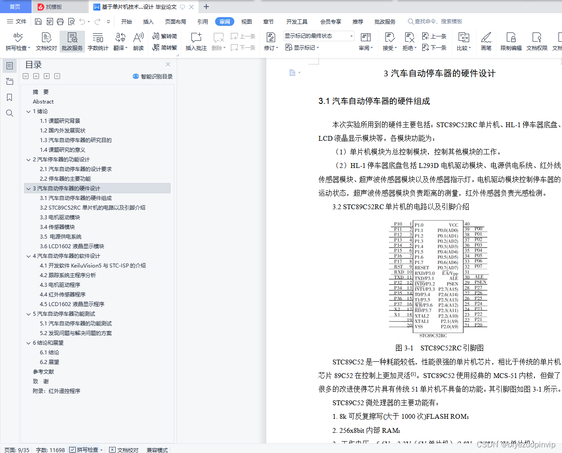The width and height of the screenshot is (562, 453).
Task: Go to '摘 要' in the outline
Action: [x=41, y=92]
